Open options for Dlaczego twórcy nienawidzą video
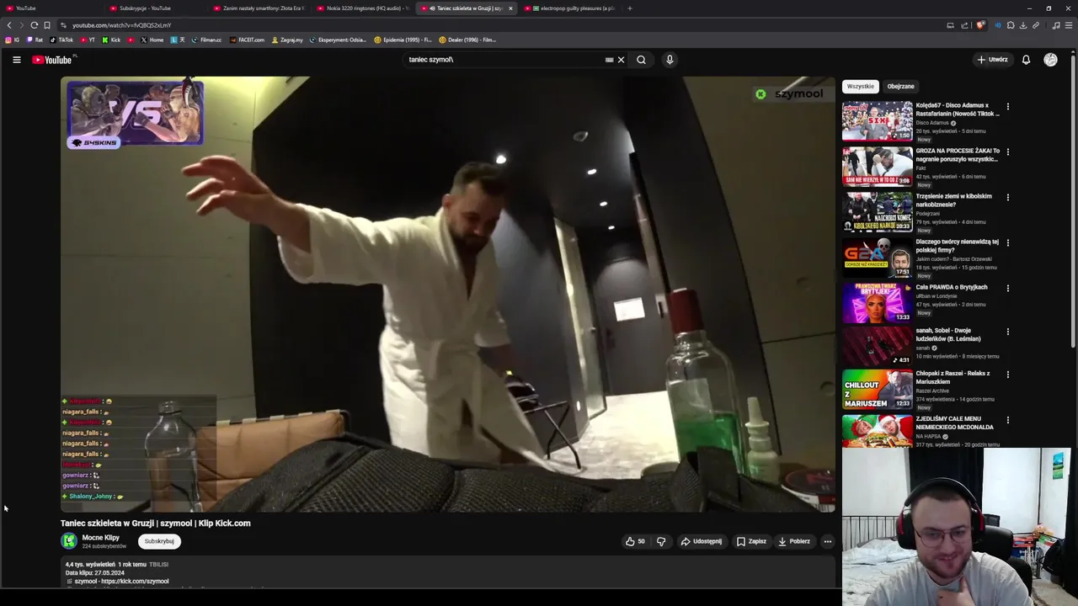 [1007, 243]
